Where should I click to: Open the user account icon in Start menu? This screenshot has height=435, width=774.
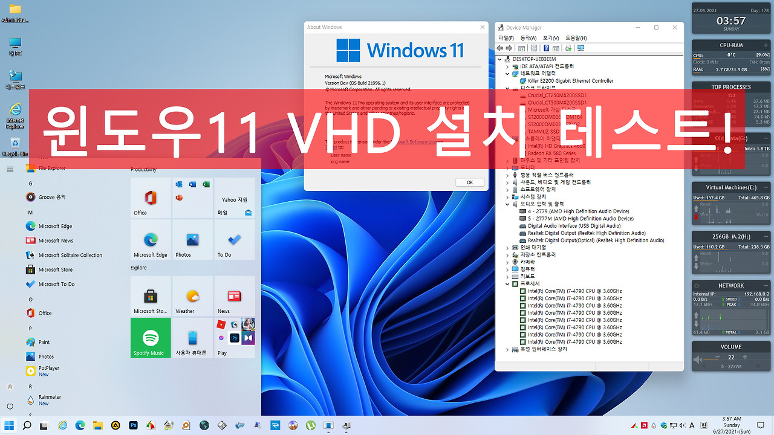(x=10, y=387)
